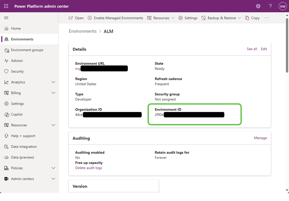
Task: Click the Admin centers icon
Action: coord(7,179)
